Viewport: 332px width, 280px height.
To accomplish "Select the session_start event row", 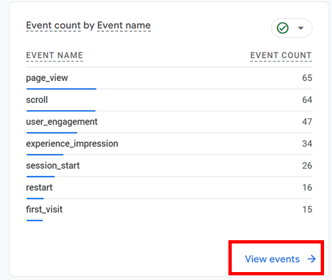I will tap(169, 166).
